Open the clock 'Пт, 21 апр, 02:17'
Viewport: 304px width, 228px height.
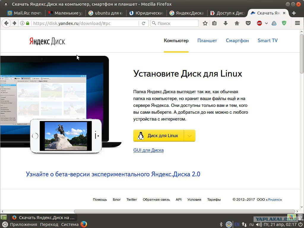tap(280, 224)
